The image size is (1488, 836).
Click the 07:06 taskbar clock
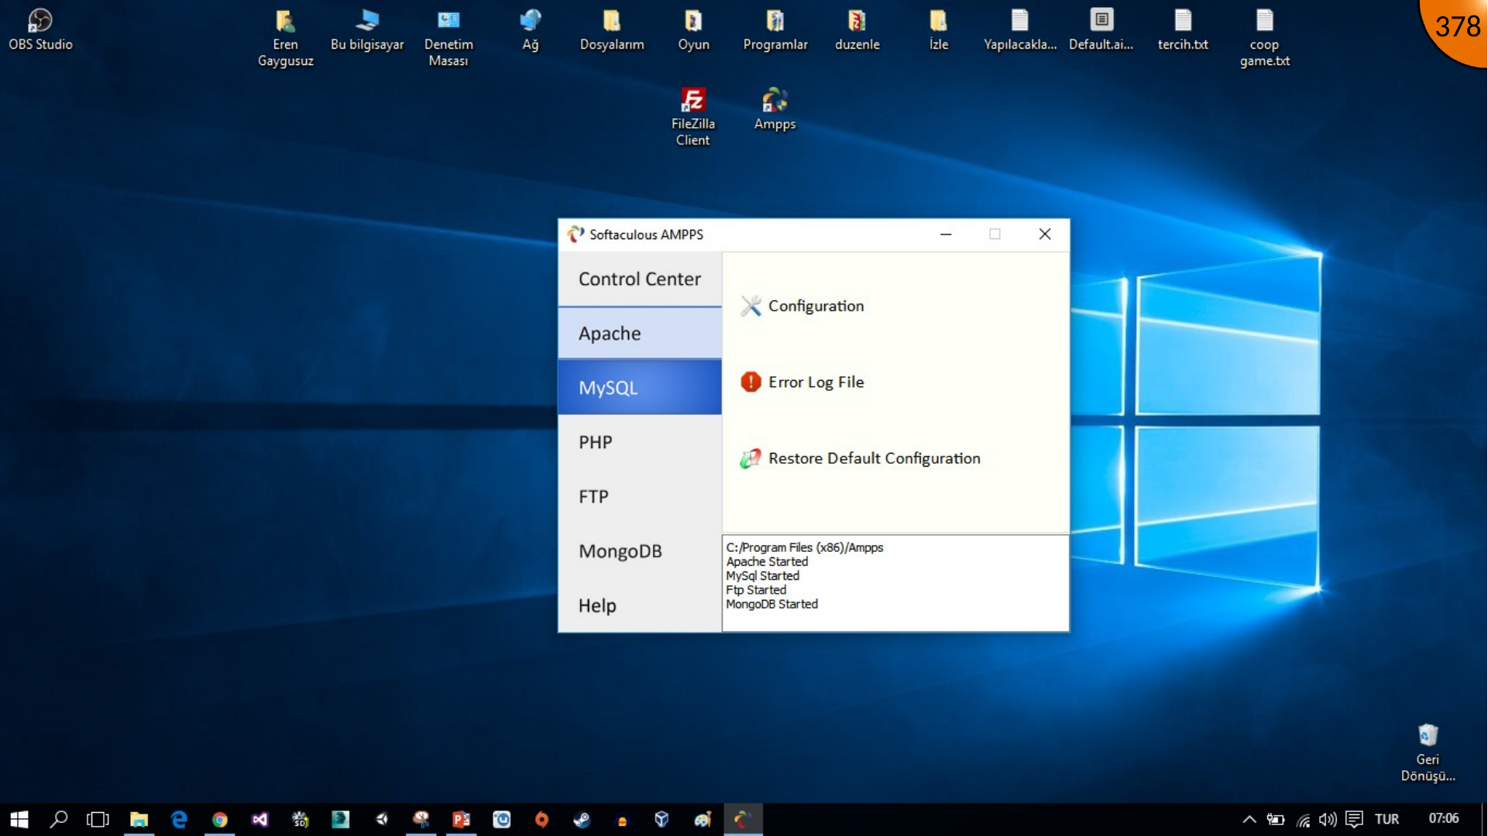[1444, 819]
